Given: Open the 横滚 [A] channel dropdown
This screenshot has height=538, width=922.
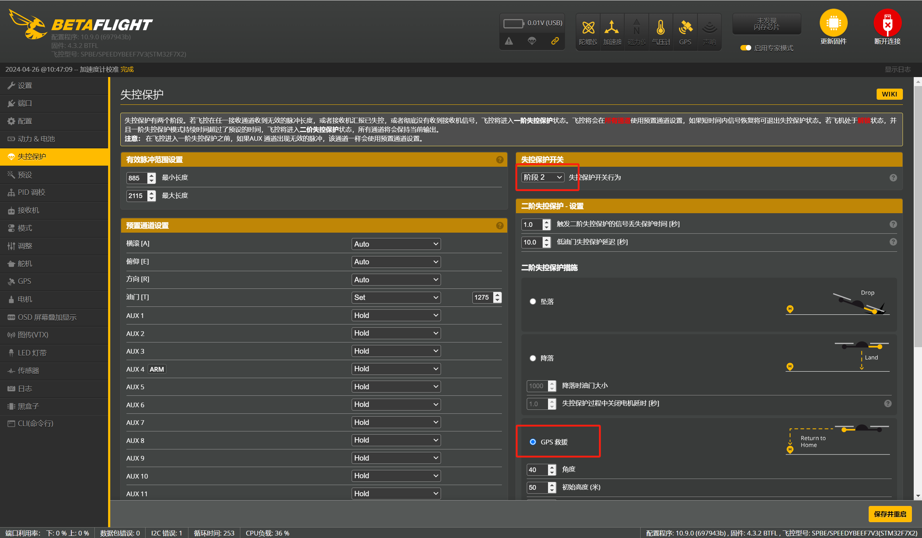Looking at the screenshot, I should 396,244.
